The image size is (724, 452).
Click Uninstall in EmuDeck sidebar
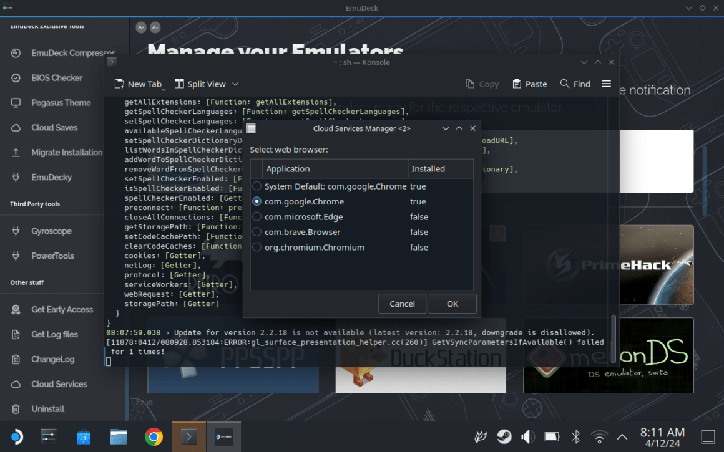[x=37, y=409]
